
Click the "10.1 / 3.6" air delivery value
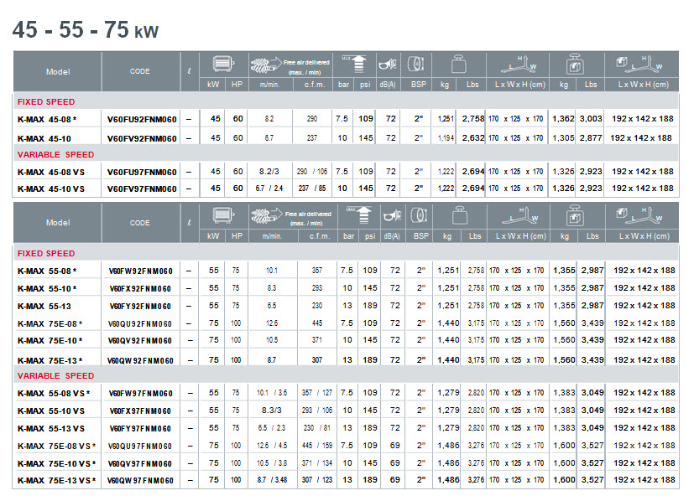pyautogui.click(x=272, y=392)
